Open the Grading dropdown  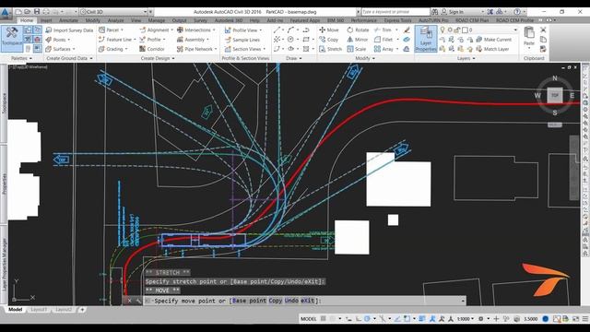pyautogui.click(x=112, y=49)
